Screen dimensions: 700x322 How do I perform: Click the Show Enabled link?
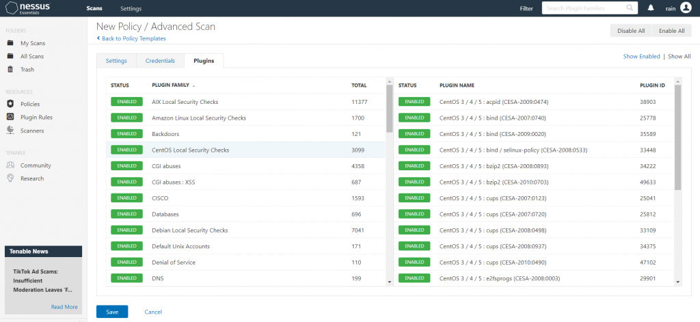coord(641,56)
